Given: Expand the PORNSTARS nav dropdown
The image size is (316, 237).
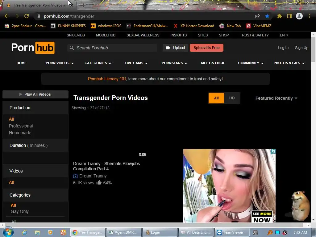Looking at the screenshot, I should 174,63.
